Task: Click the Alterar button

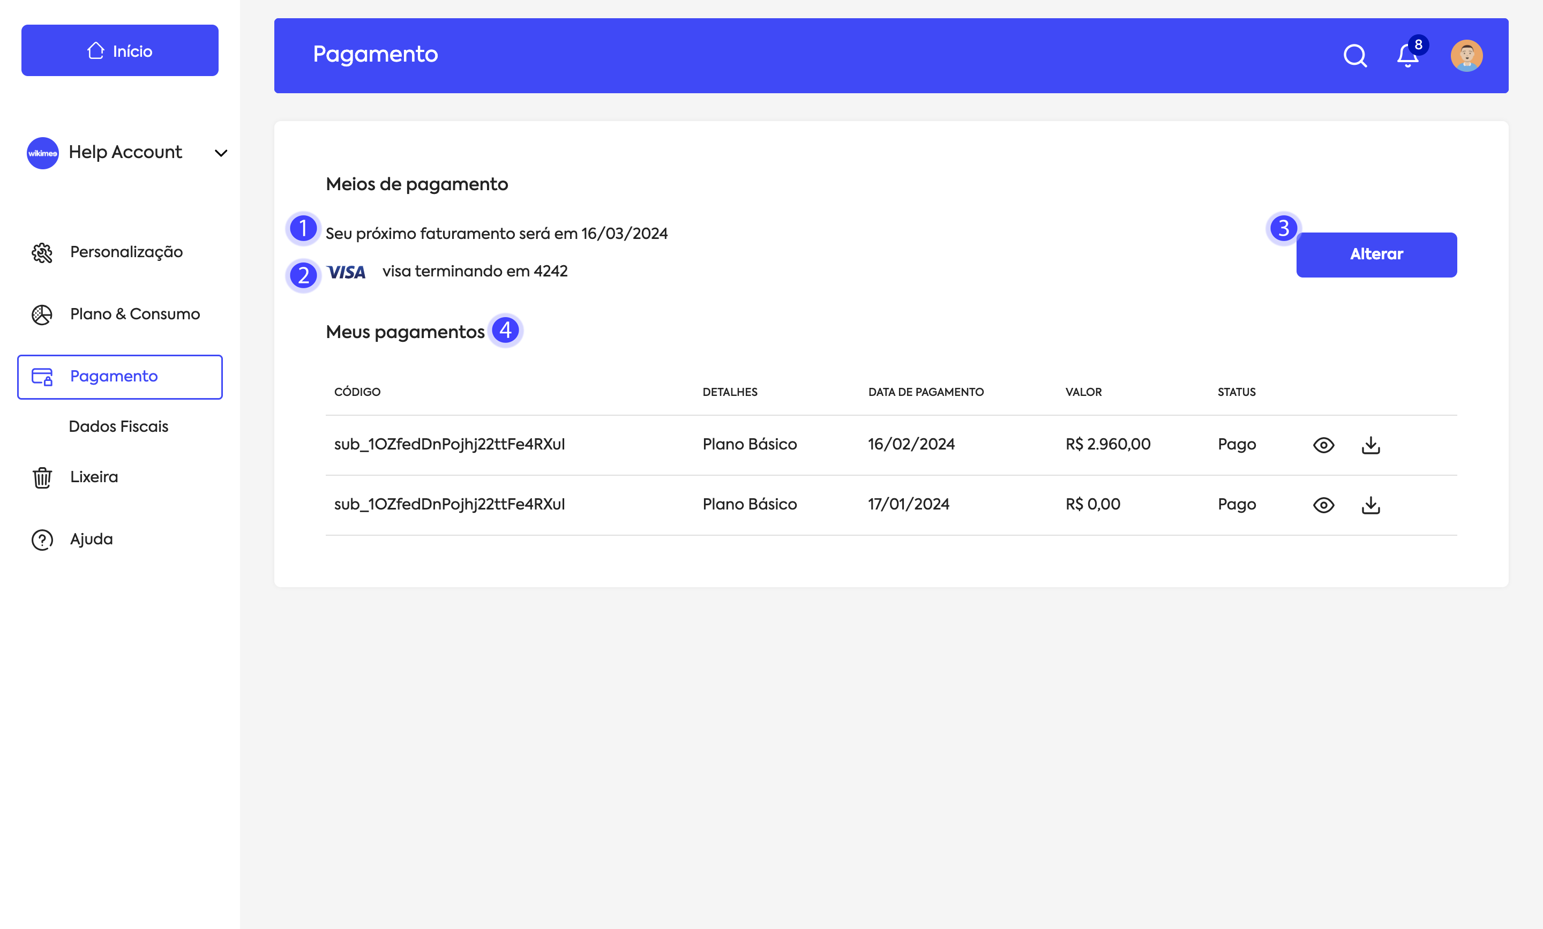Action: click(1376, 255)
